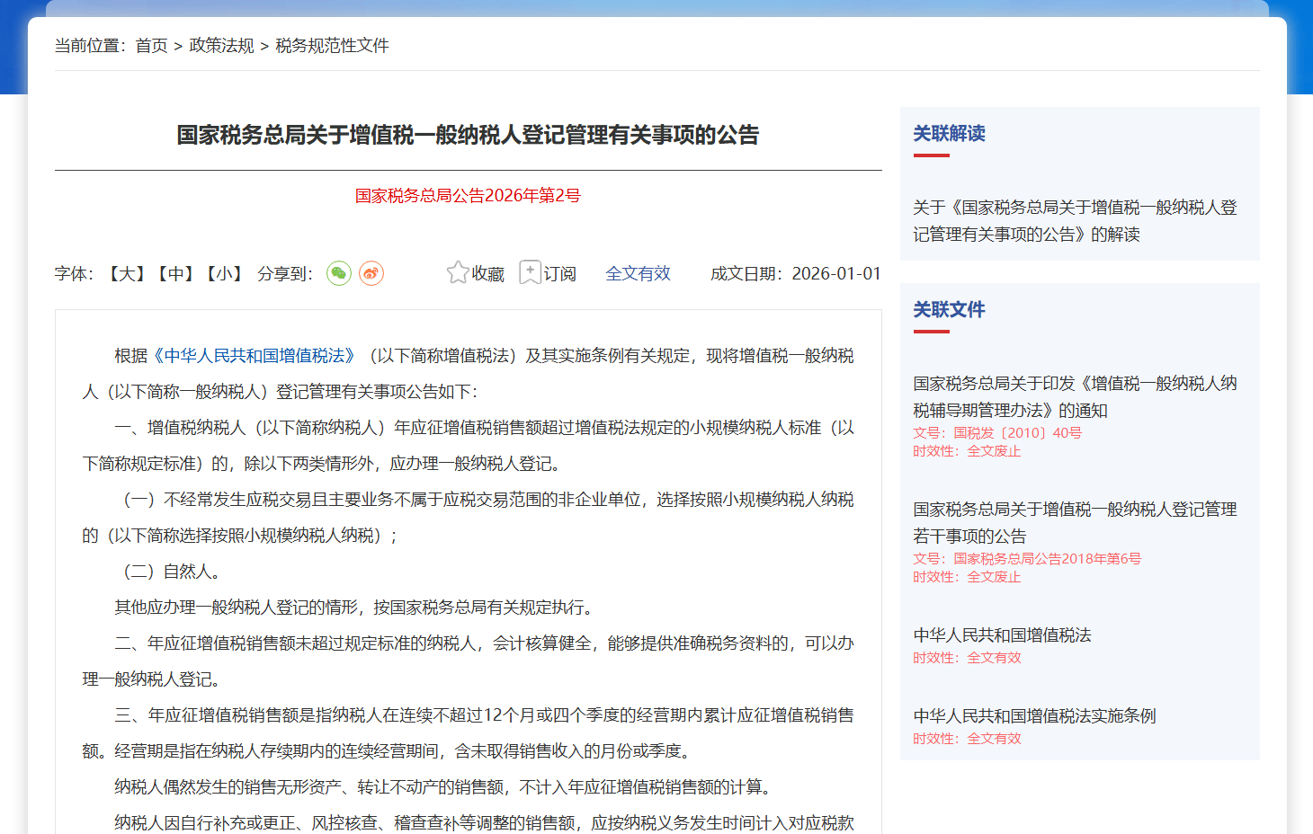
Task: Share article via the WeChat icon
Action: tap(338, 273)
